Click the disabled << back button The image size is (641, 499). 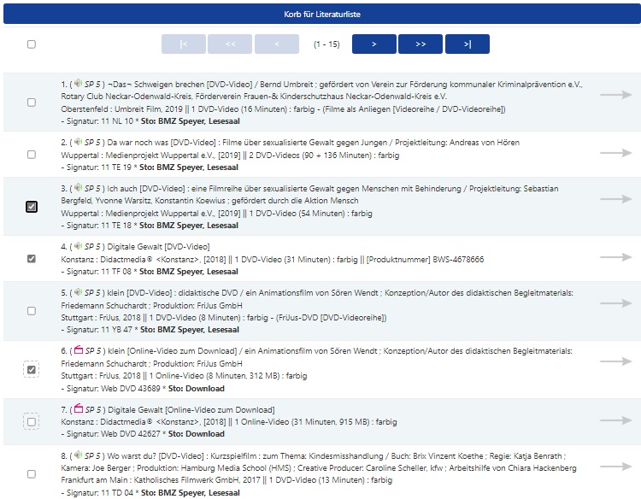[230, 44]
